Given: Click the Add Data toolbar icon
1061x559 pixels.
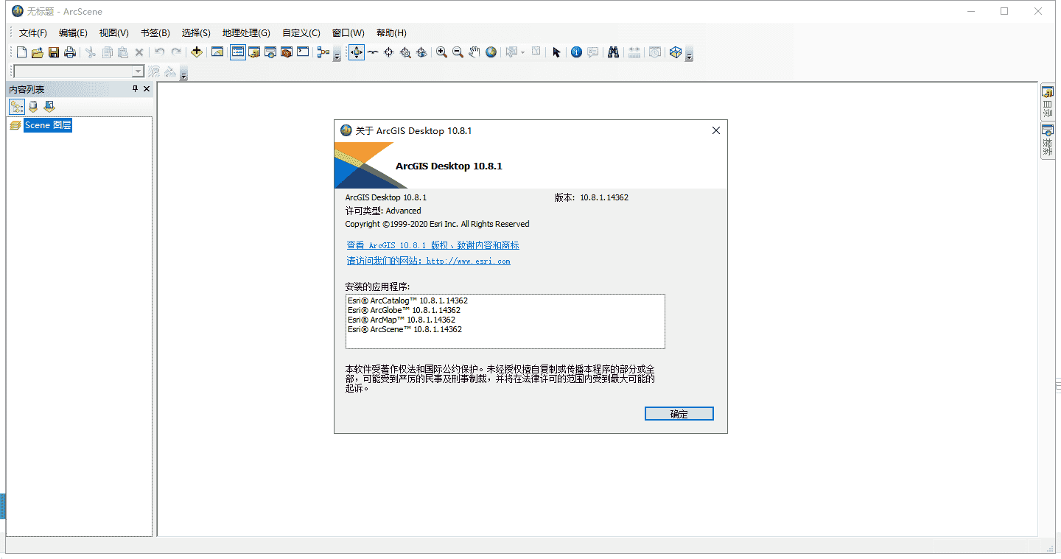Looking at the screenshot, I should 197,52.
